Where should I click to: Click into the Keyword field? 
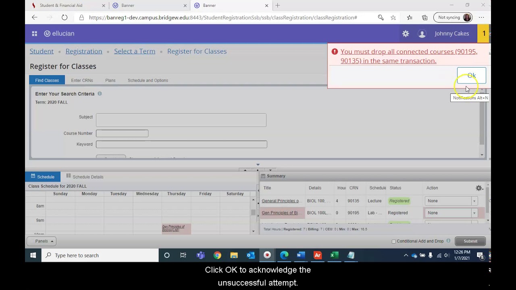181,144
